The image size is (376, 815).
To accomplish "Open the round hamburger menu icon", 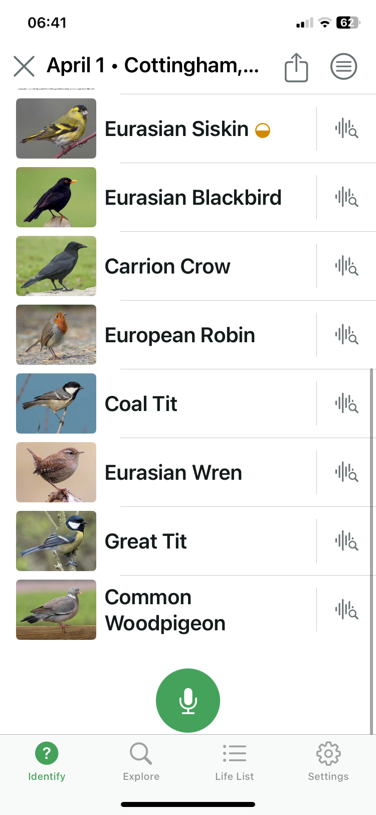I will tap(343, 66).
